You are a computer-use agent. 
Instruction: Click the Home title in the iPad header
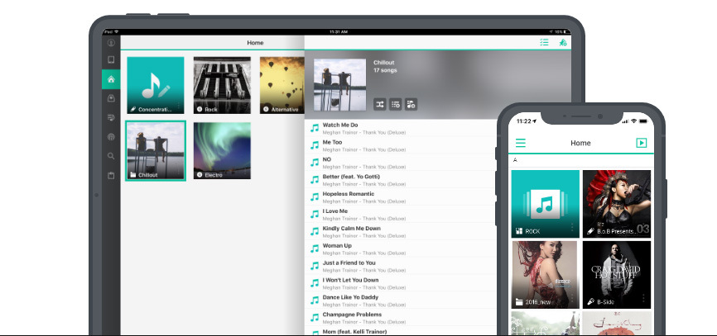point(255,43)
